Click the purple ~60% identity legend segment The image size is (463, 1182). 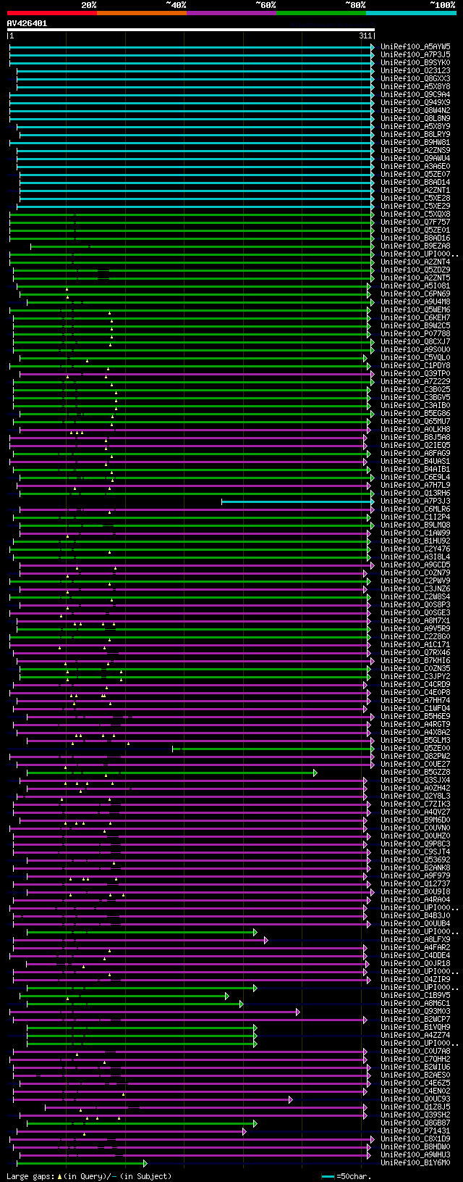231,12
